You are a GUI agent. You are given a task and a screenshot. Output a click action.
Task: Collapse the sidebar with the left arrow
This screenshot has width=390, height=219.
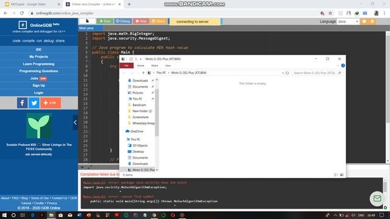point(76,122)
